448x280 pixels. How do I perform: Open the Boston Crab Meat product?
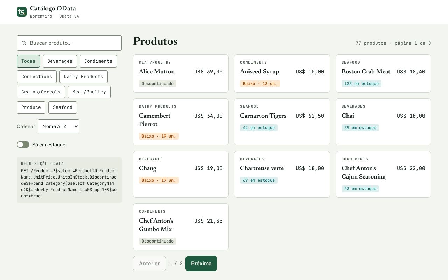click(383, 73)
